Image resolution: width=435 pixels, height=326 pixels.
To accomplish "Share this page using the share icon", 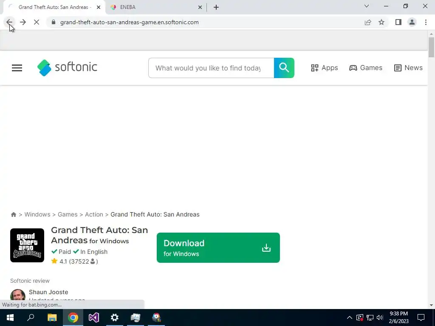I will (x=368, y=22).
